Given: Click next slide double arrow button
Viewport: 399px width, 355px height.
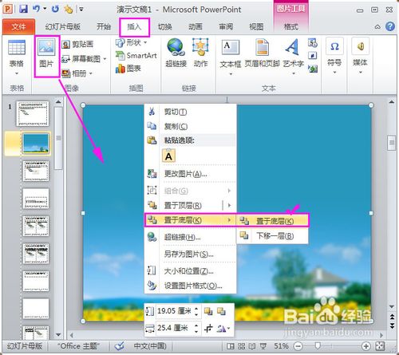Looking at the screenshot, I should pos(392,325).
